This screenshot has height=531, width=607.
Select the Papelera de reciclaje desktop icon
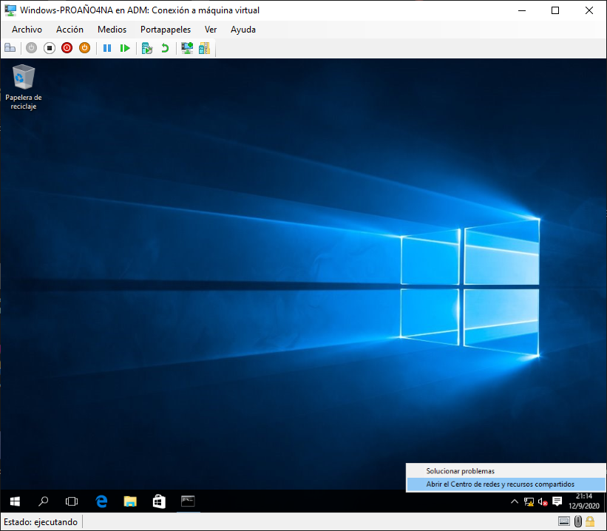click(24, 87)
